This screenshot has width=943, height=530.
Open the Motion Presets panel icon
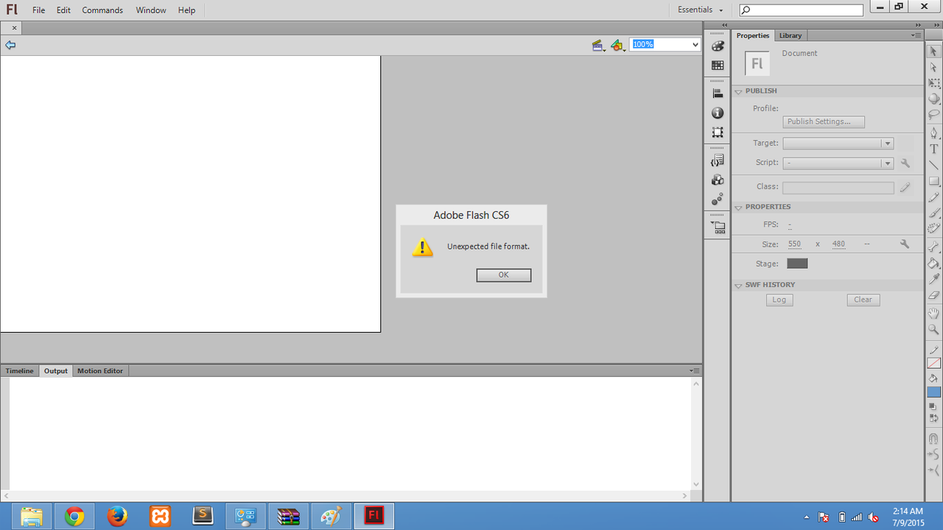point(718,199)
